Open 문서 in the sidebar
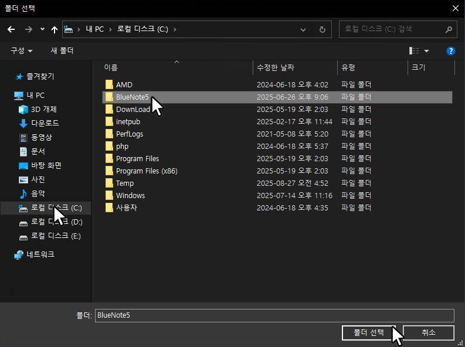The image size is (465, 347). click(32, 151)
